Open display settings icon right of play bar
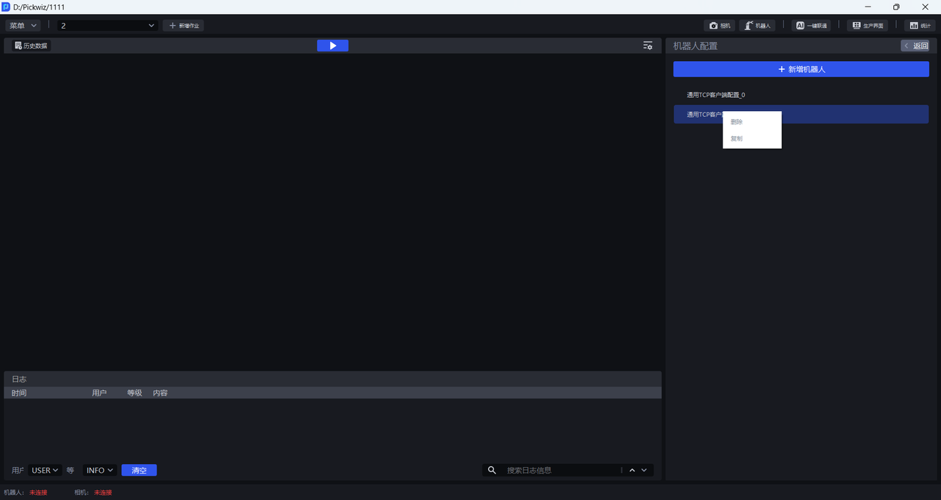 (648, 46)
